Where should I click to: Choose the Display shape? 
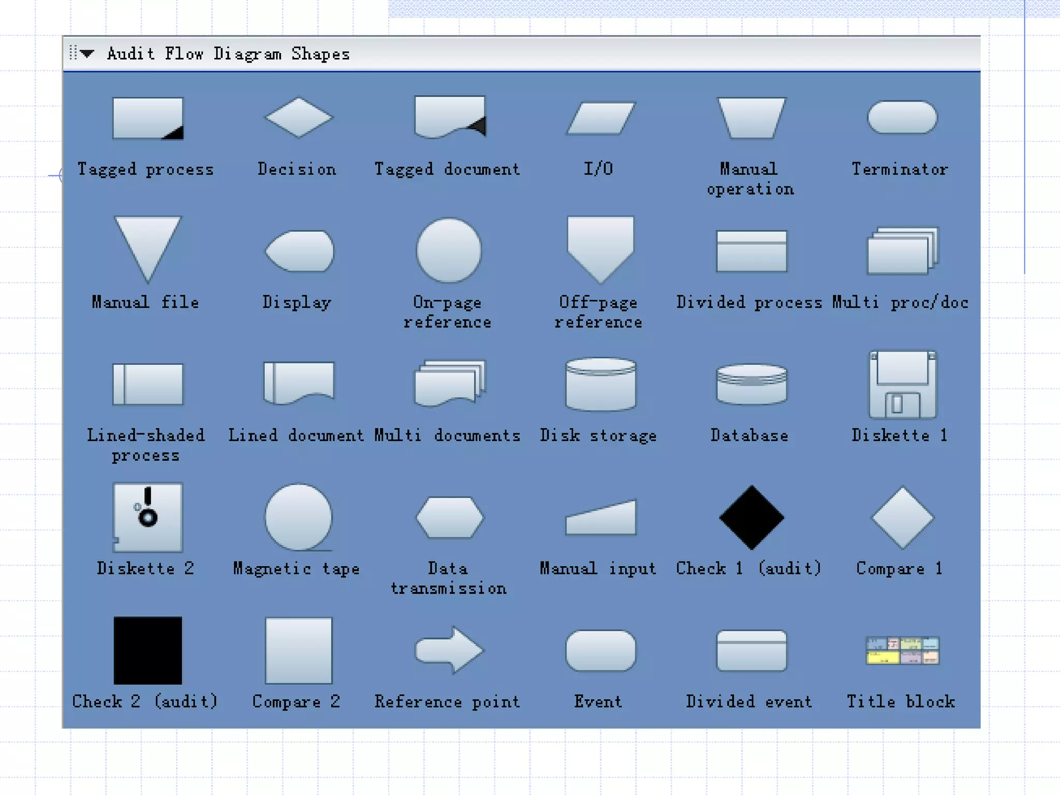[299, 251]
